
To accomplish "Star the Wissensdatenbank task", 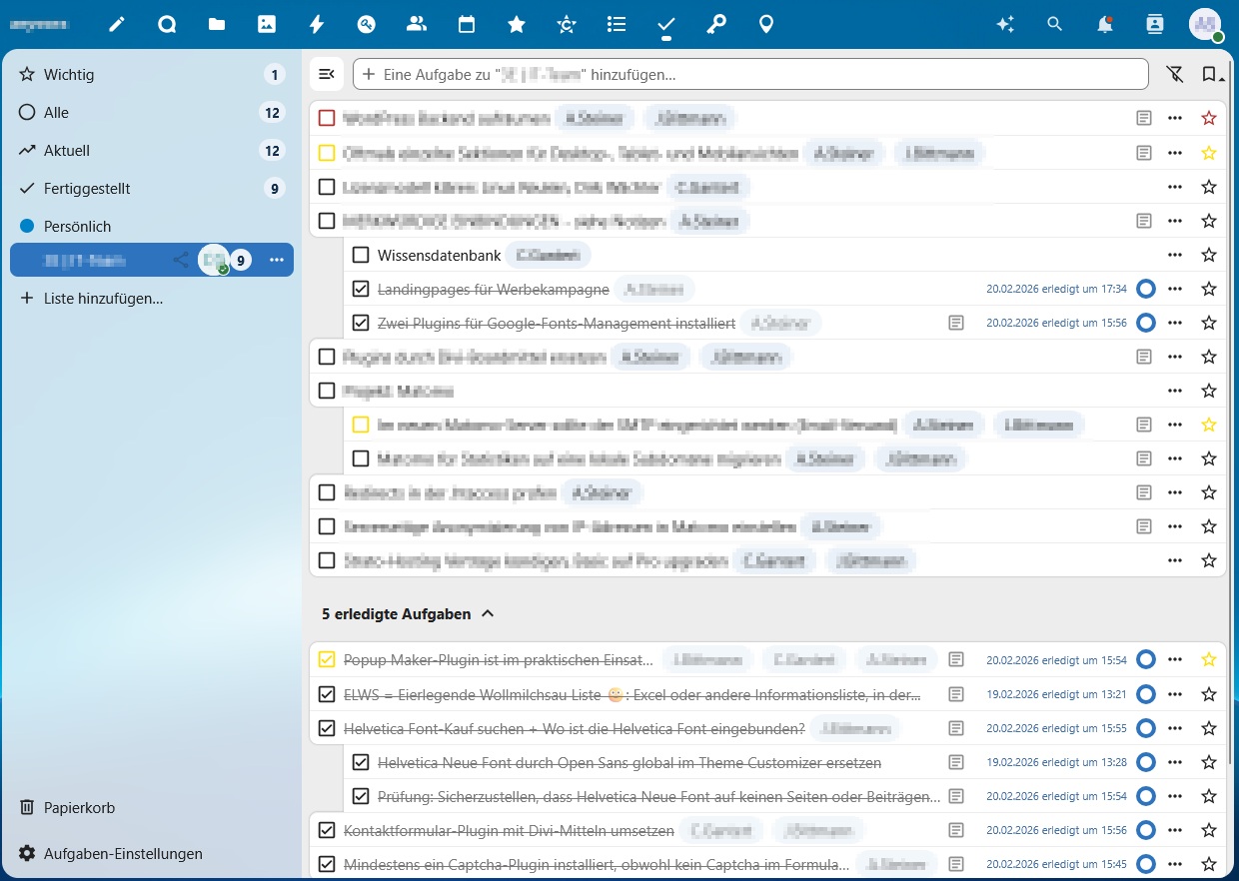I will 1209,255.
